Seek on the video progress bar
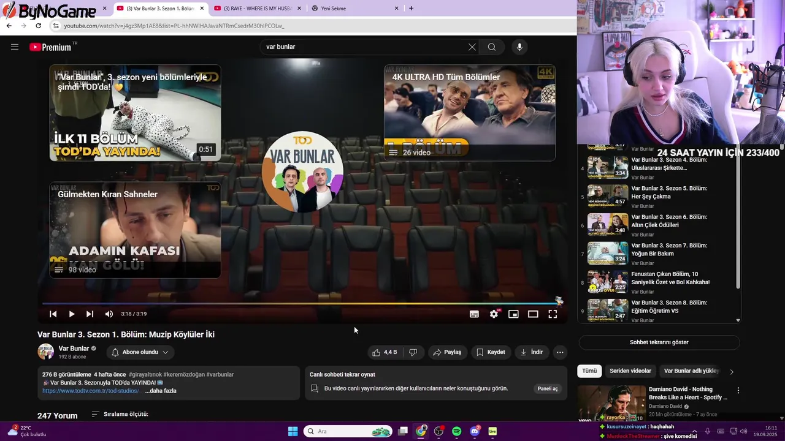This screenshot has height=441, width=785. click(302, 303)
